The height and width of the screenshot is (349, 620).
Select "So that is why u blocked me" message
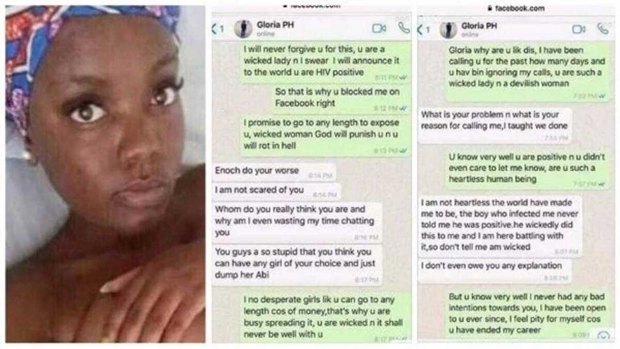coord(342,98)
